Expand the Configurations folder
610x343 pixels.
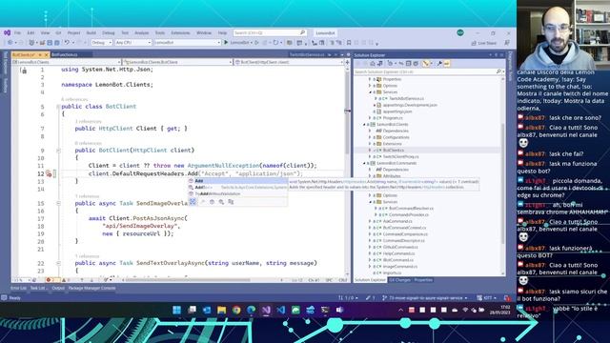pos(370,137)
